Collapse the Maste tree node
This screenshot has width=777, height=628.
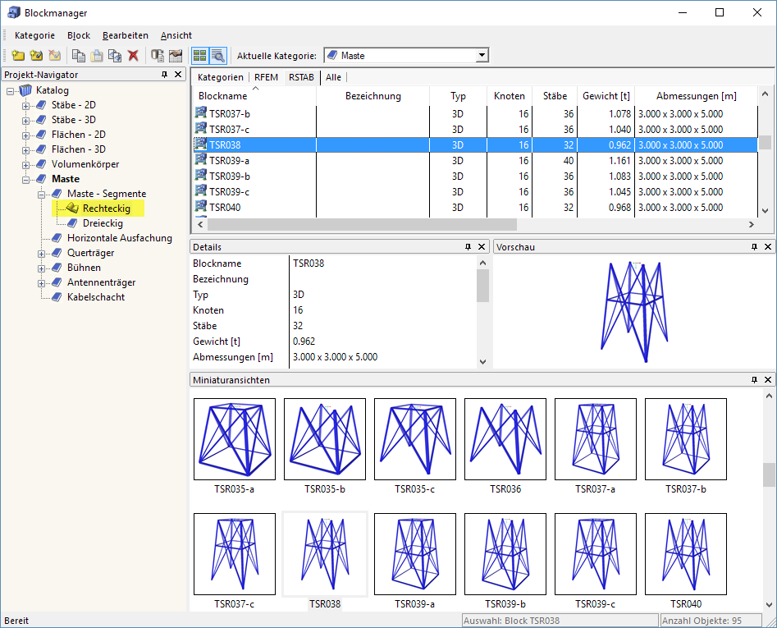26,179
